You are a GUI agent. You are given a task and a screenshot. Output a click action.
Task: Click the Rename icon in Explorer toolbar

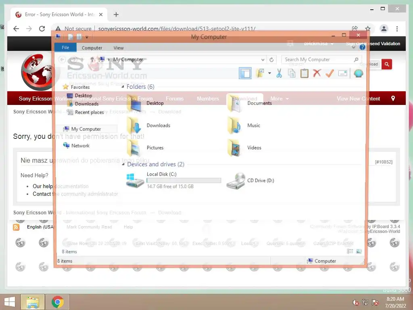[x=343, y=73]
